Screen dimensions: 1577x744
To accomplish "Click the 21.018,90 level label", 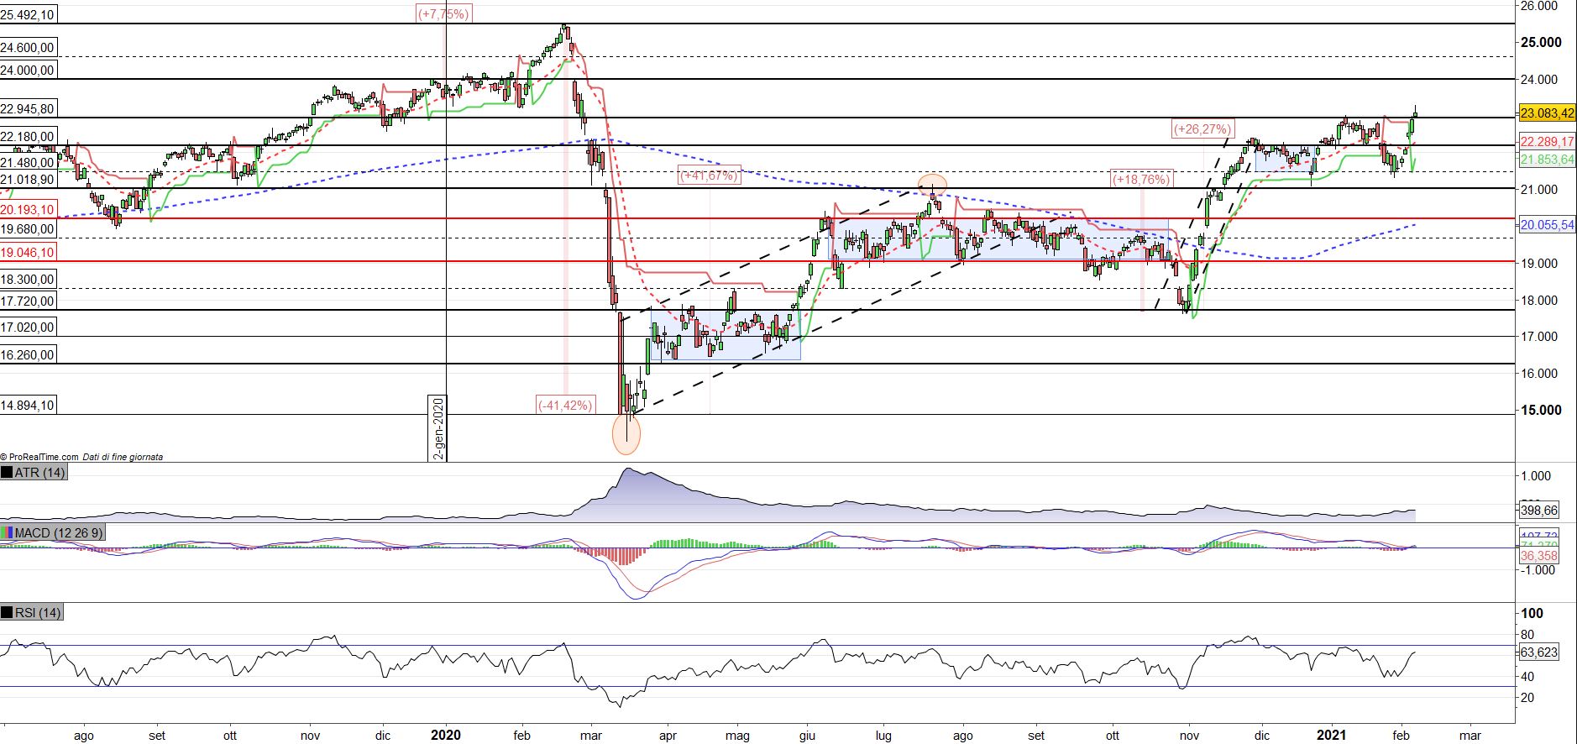I will tap(28, 179).
